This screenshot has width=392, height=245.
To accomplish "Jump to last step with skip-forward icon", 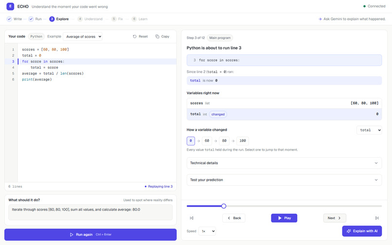I will click(x=377, y=218).
